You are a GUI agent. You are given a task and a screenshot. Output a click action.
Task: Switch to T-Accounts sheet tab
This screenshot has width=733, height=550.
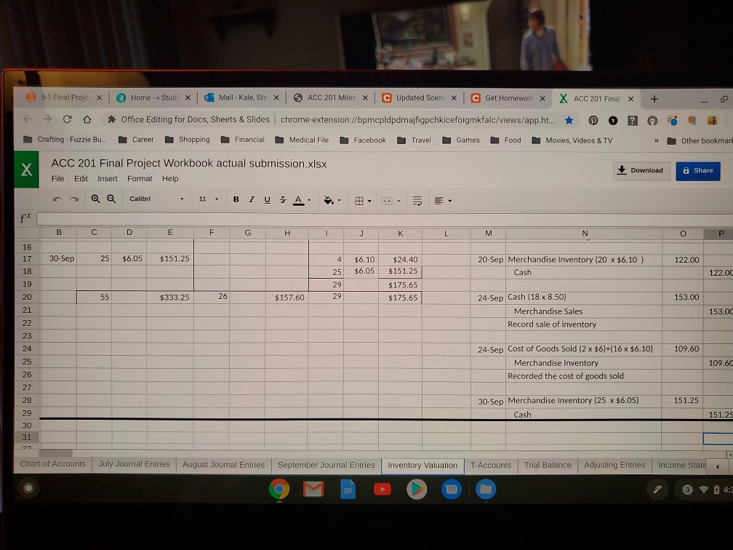click(491, 466)
